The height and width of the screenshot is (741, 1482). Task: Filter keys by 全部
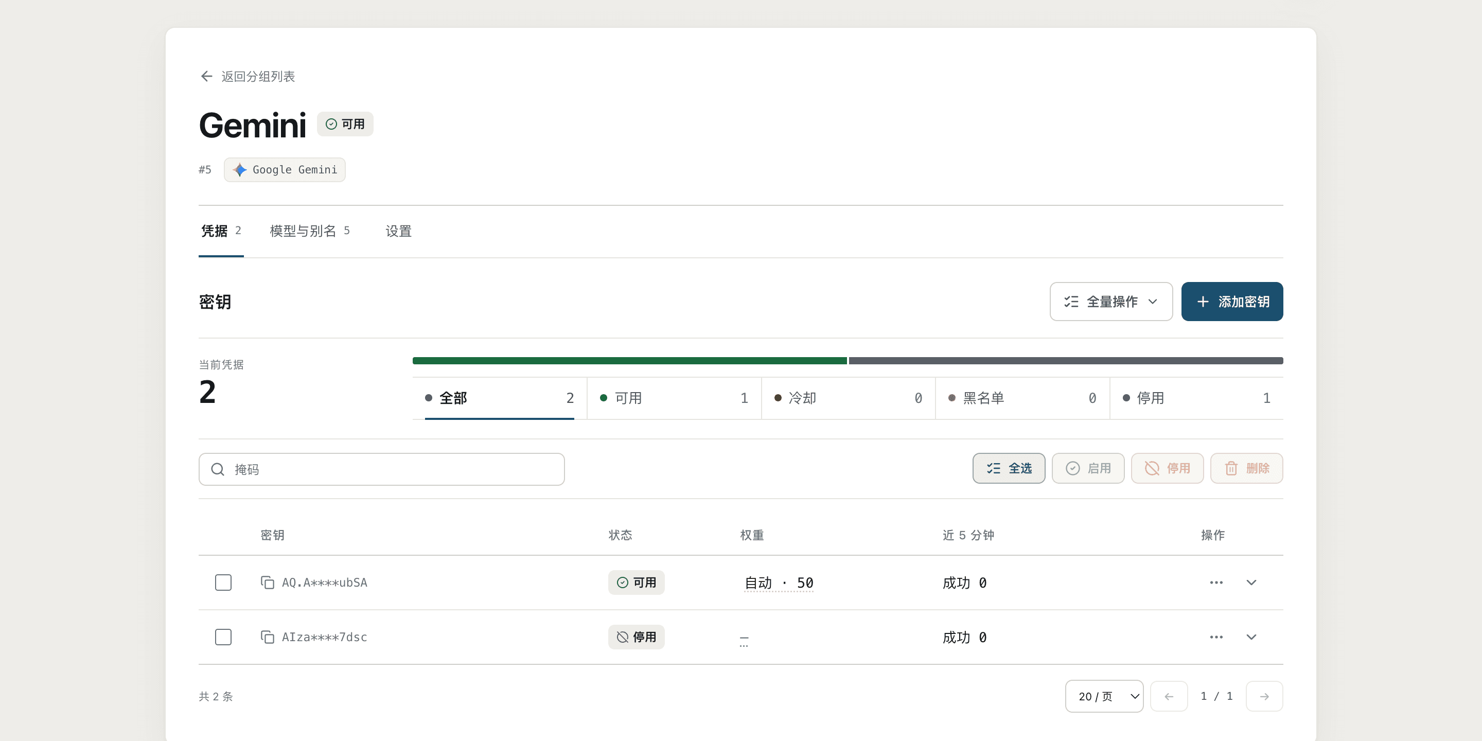(499, 398)
